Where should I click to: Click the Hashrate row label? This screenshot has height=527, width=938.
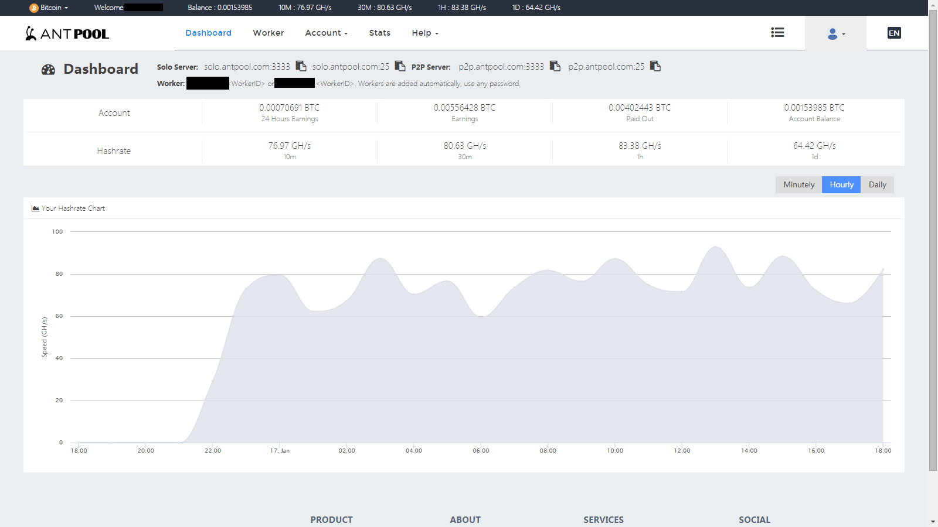[114, 151]
